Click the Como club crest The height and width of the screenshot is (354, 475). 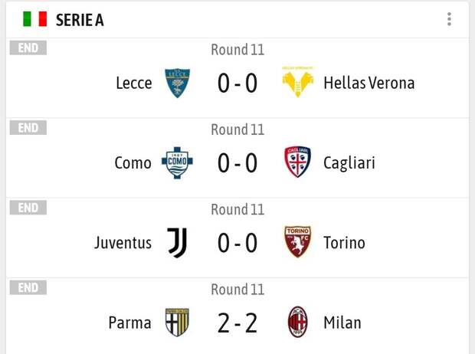pyautogui.click(x=178, y=162)
